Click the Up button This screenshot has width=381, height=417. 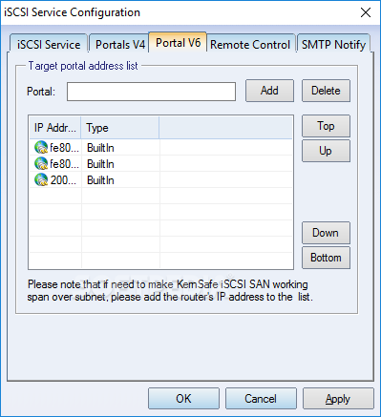[326, 151]
